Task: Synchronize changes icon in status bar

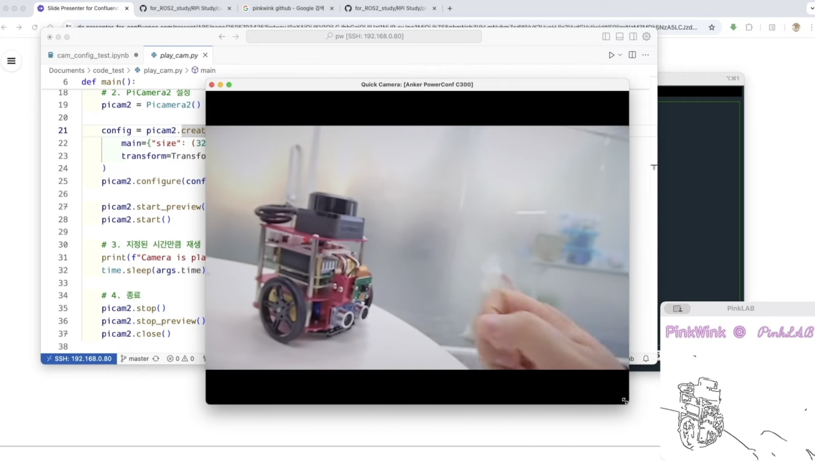Action: (x=156, y=358)
